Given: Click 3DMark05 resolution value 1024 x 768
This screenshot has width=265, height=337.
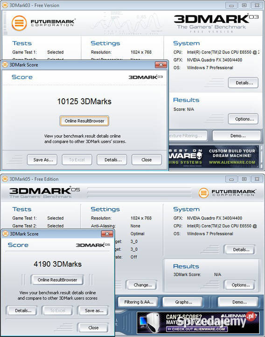Looking at the screenshot, I should [x=141, y=218].
